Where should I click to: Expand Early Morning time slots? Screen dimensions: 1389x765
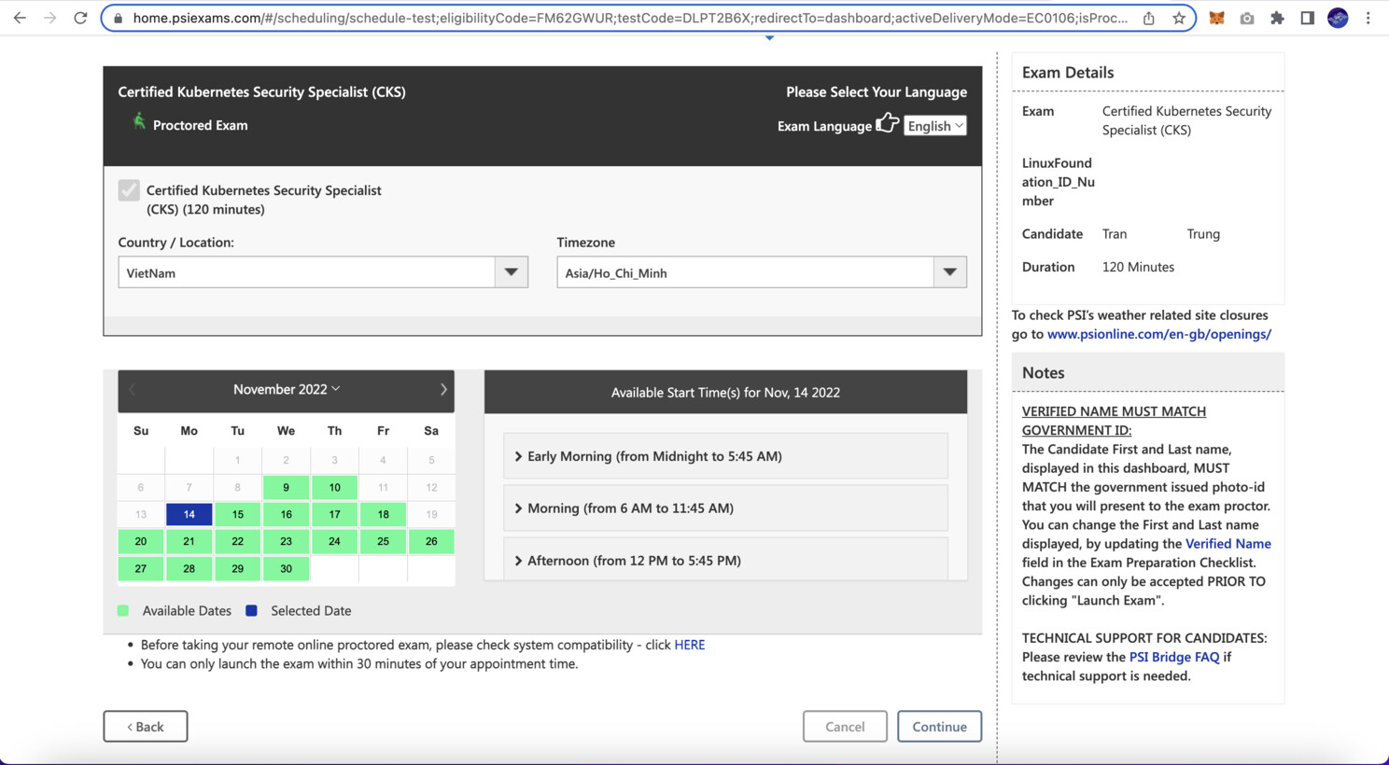coord(725,456)
